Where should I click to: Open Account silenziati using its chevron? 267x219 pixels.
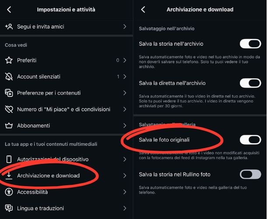tap(125, 77)
